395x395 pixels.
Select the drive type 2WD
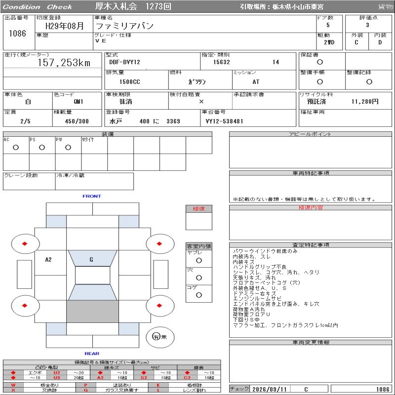click(329, 42)
